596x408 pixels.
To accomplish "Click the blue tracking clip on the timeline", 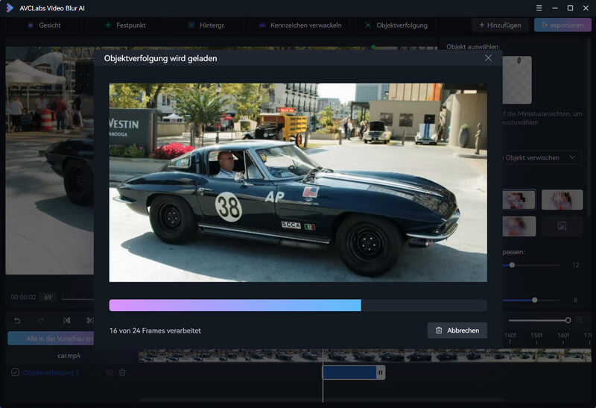I will 349,373.
